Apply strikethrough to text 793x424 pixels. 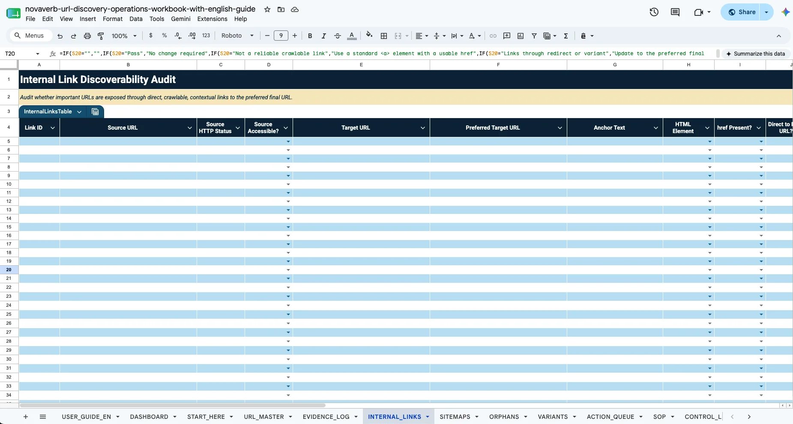click(338, 36)
